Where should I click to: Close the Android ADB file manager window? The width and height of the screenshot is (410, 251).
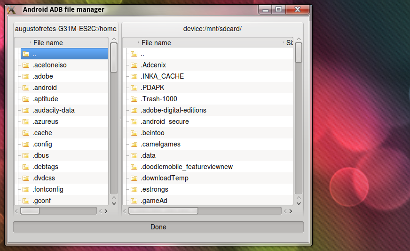[x=298, y=9]
